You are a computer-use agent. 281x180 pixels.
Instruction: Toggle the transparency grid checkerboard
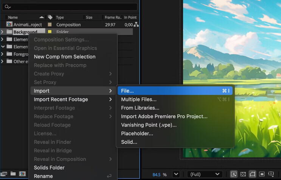point(243,174)
